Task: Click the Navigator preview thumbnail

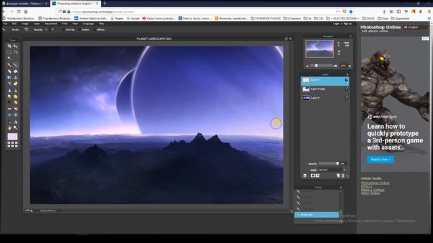Action: [x=319, y=49]
